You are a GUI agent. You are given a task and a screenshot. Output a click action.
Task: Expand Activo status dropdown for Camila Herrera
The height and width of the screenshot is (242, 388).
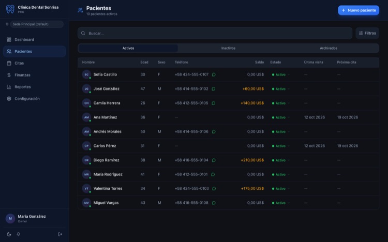[x=281, y=103]
